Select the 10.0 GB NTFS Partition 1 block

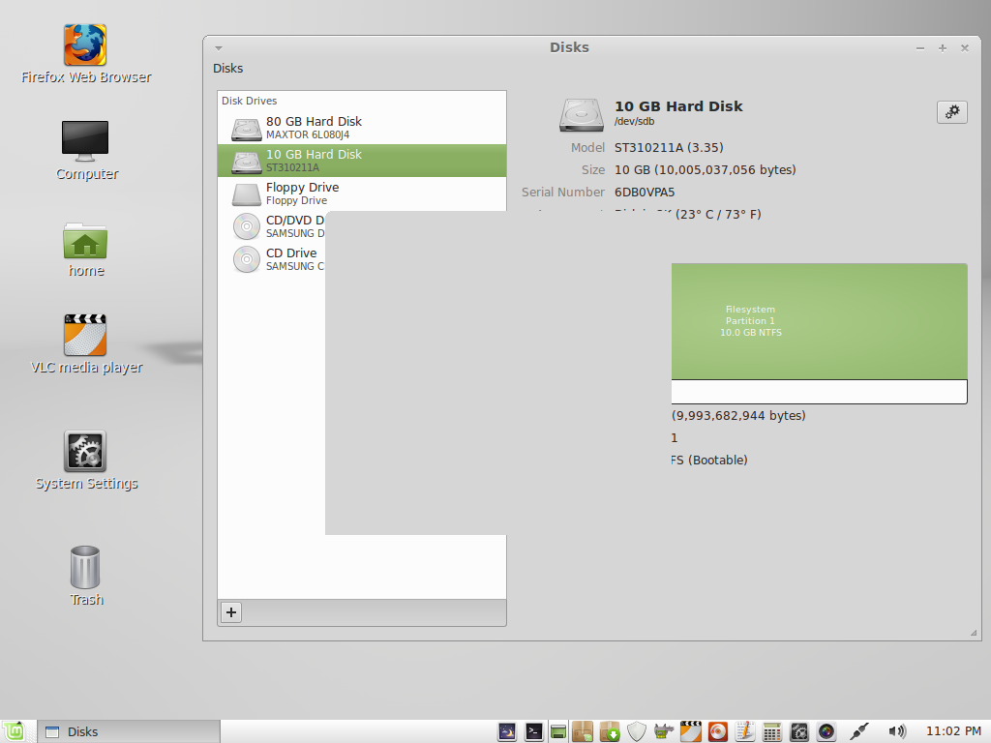tap(819, 321)
